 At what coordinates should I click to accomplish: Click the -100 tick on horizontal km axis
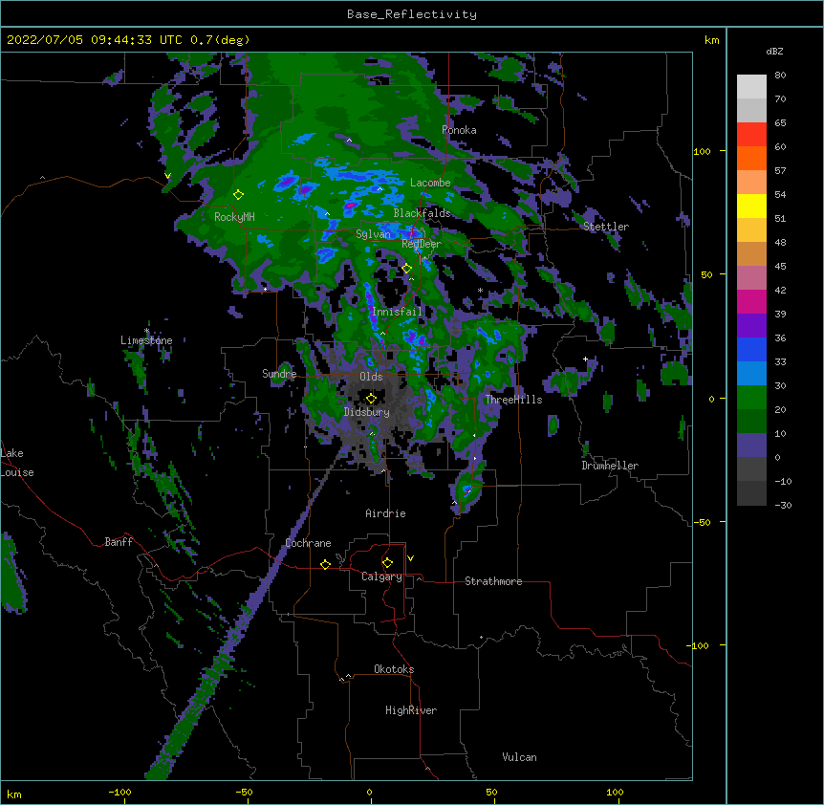pyautogui.click(x=119, y=792)
